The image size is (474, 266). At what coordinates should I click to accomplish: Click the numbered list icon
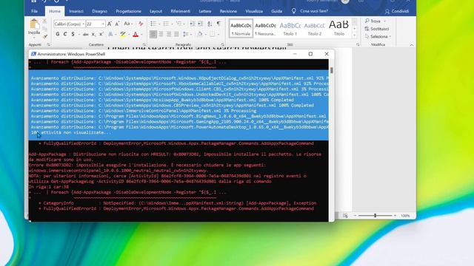coord(166,24)
